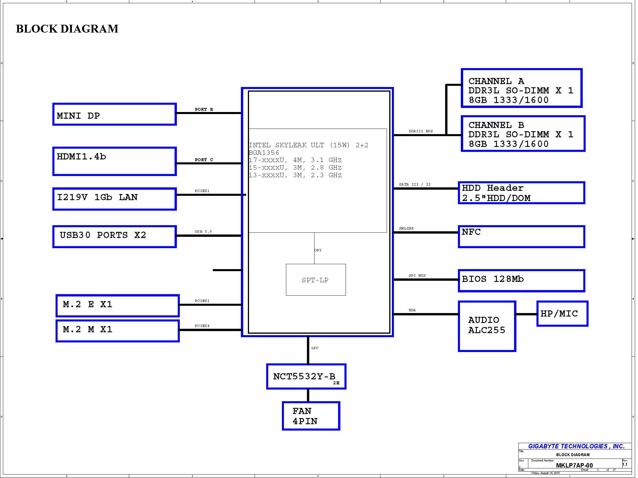
Task: Click the FAN 4PIN block
Action: pyautogui.click(x=311, y=416)
